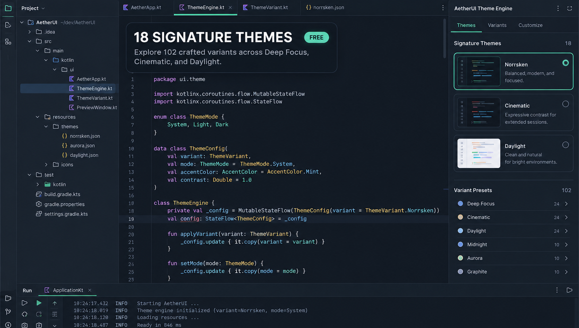Screen dimensions: 579x328
Task: Open the Customize tab in Theme Engine
Action: point(530,25)
